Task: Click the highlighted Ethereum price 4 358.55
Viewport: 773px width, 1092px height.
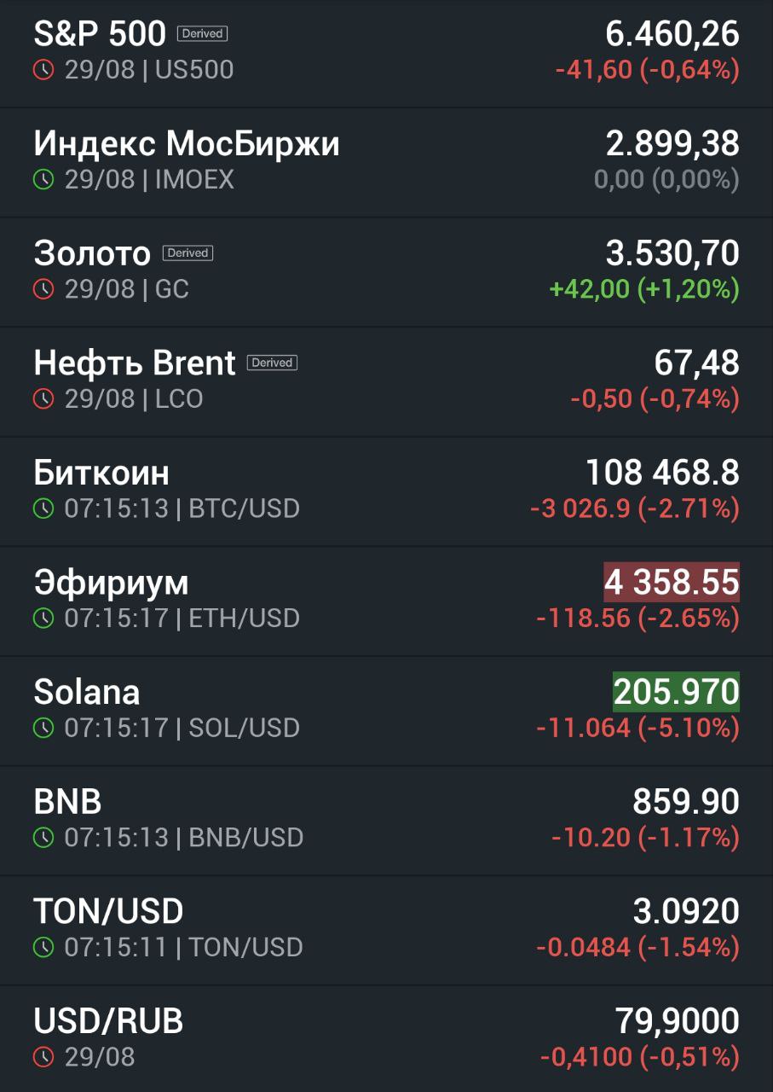Action: (672, 582)
